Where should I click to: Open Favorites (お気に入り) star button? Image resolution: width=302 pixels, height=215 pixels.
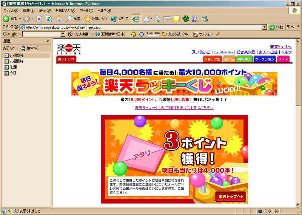pyautogui.click(x=96, y=19)
